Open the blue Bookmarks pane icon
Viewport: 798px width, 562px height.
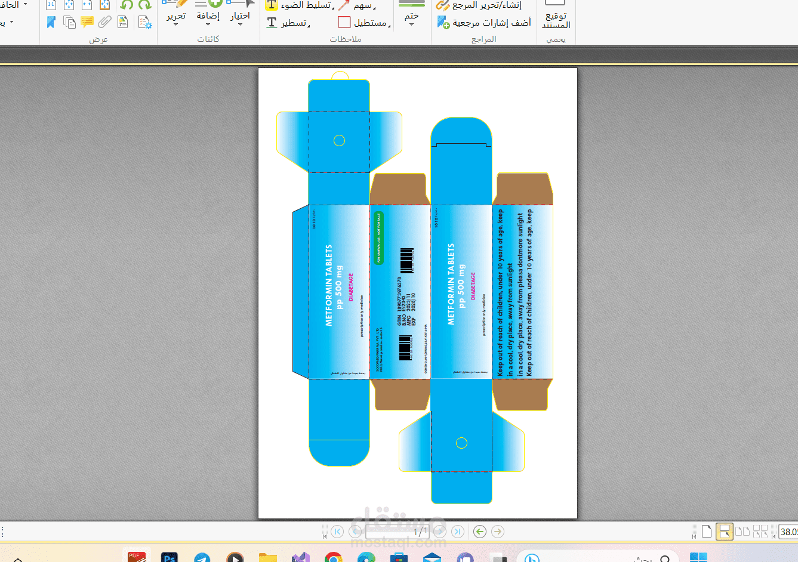pos(51,23)
